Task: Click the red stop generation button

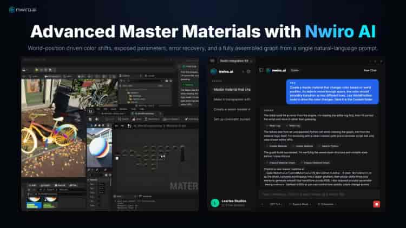Action: pos(376,204)
